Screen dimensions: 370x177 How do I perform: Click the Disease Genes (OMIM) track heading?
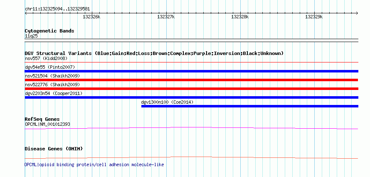(54, 149)
